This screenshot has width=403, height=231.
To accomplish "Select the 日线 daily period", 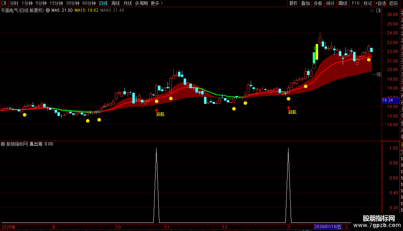I will (103, 3).
